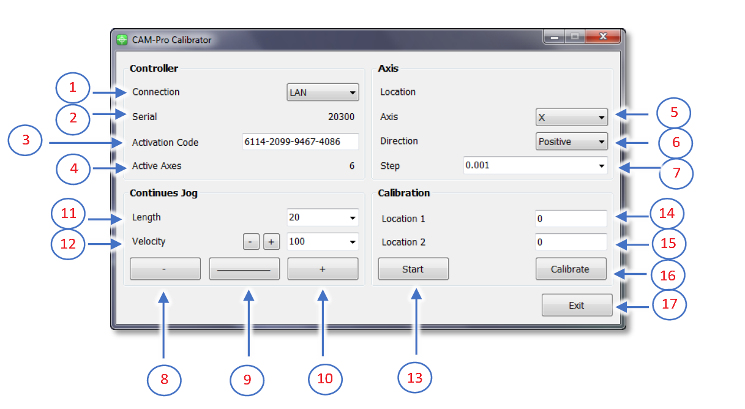Increase velocity with small plus button
Screen dimensions: 745x409
coord(272,242)
